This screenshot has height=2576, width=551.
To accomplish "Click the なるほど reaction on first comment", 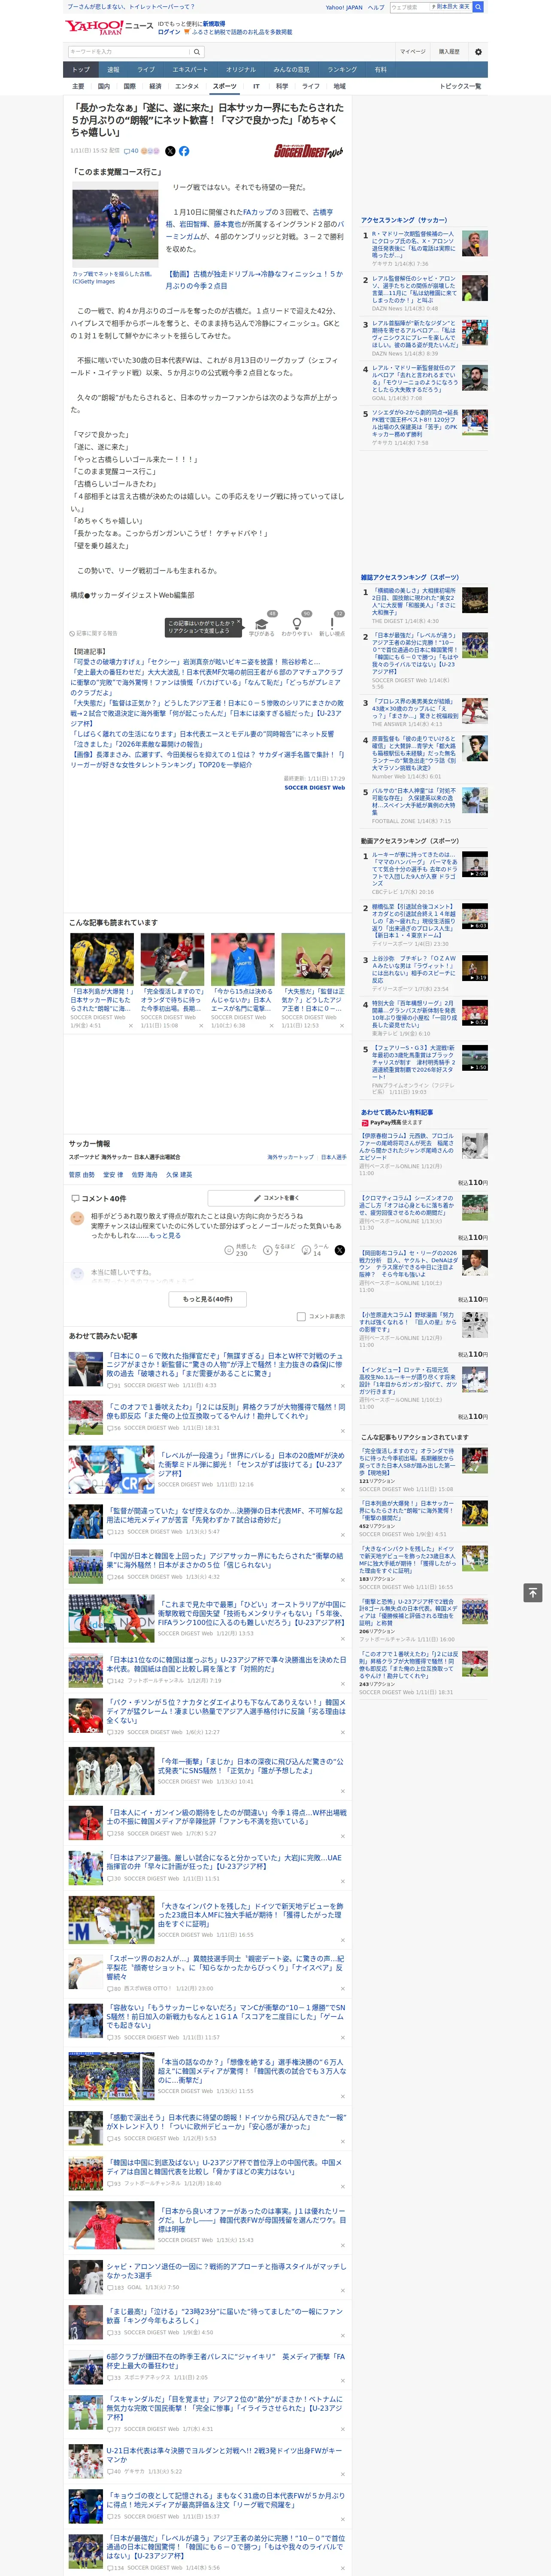I will tap(269, 1250).
